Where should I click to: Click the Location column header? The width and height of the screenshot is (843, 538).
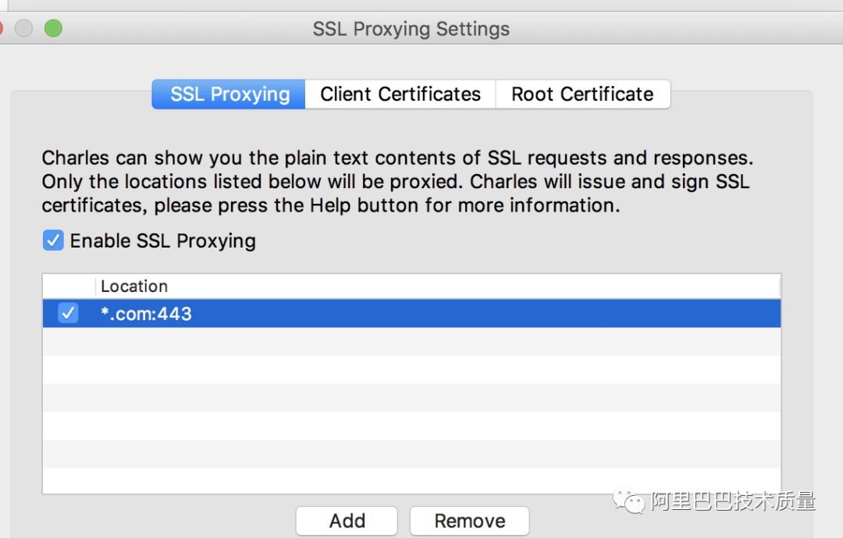click(438, 287)
